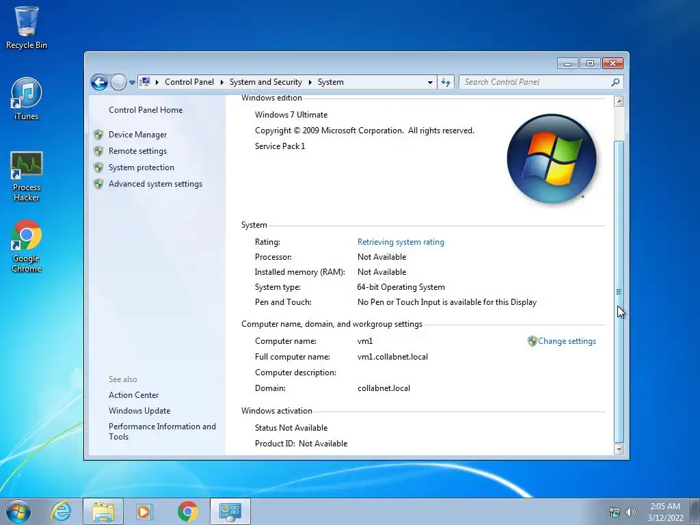Click the shield icon beside Device Manager
The image size is (700, 525).
[x=98, y=135]
